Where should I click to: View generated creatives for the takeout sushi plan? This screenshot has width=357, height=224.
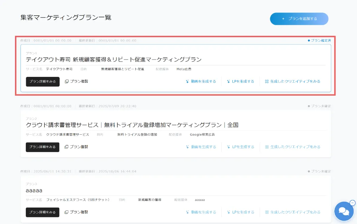(293, 81)
